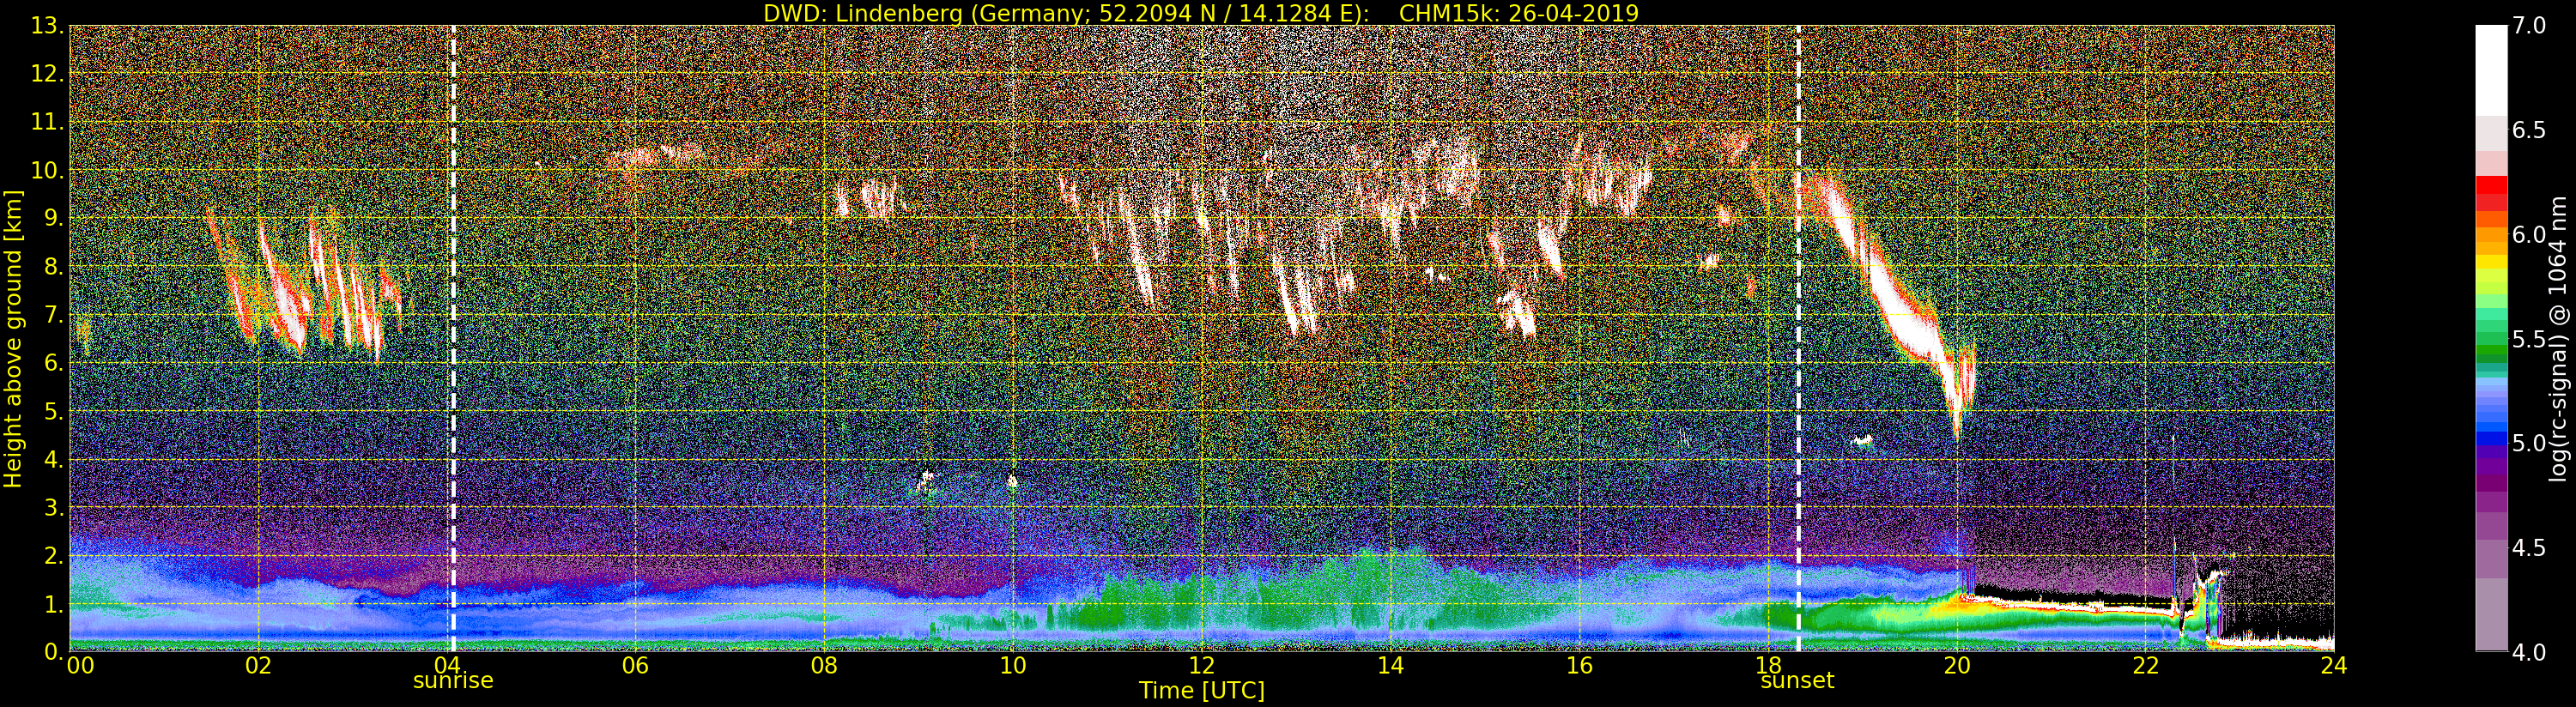
Task: Click the dashed white sunset line
Action: tap(1798, 338)
